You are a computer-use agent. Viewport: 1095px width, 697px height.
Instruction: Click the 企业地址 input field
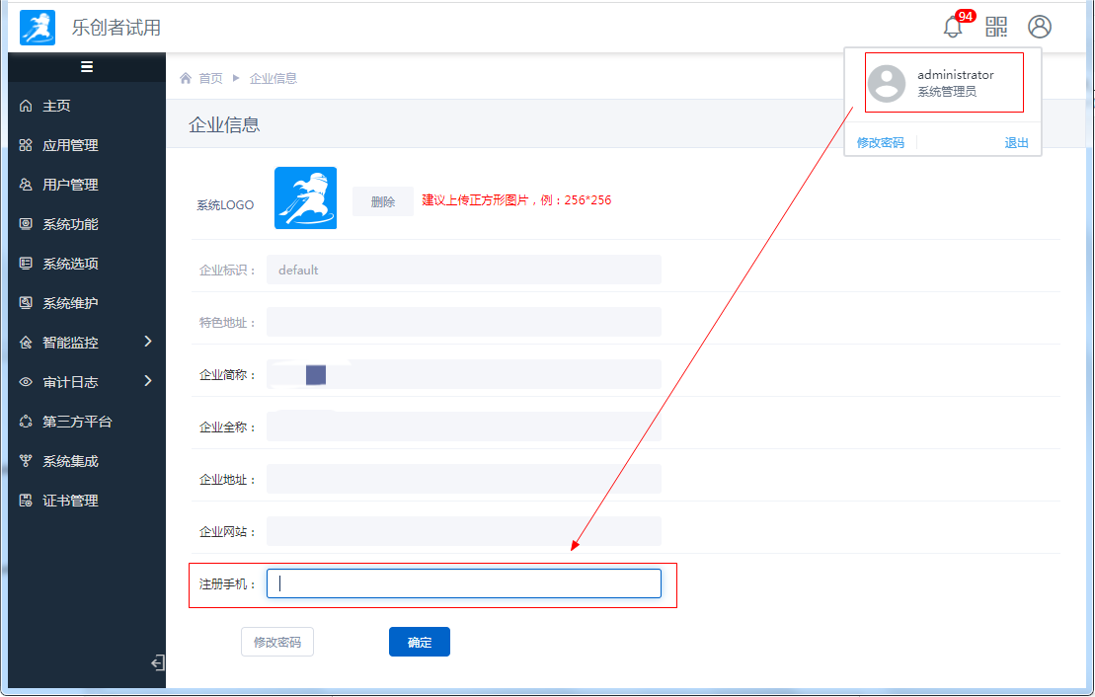464,479
